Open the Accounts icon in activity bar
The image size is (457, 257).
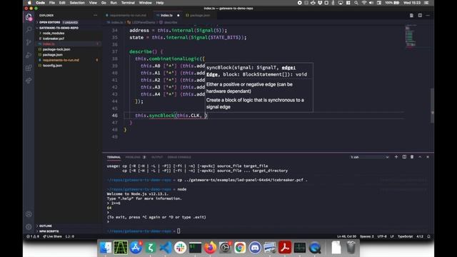(x=29, y=214)
